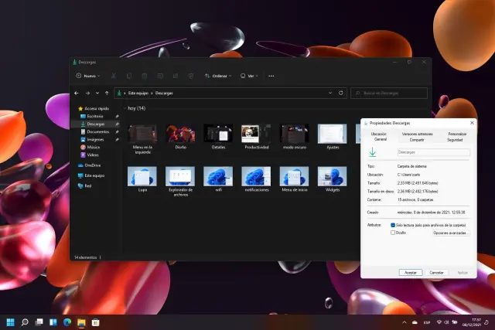Open the Ordenar sort dropdown
Image resolution: width=495 pixels, height=330 pixels.
pos(218,76)
